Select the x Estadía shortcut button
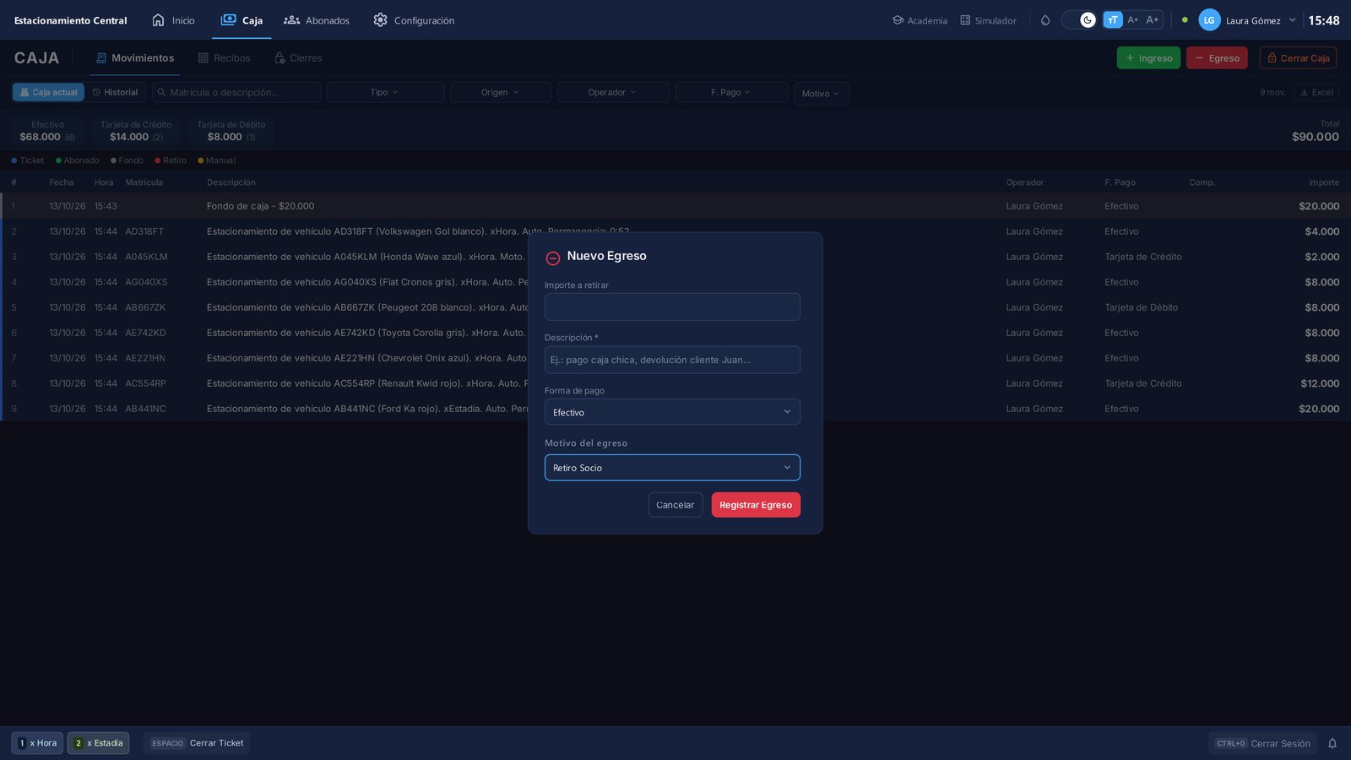The height and width of the screenshot is (760, 1351). [x=99, y=743]
